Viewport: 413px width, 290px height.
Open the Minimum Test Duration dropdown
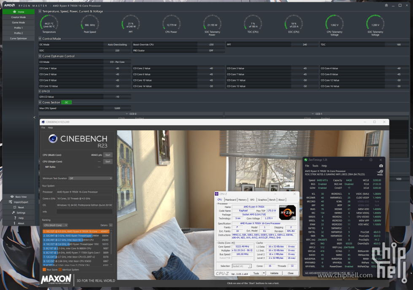(90, 178)
